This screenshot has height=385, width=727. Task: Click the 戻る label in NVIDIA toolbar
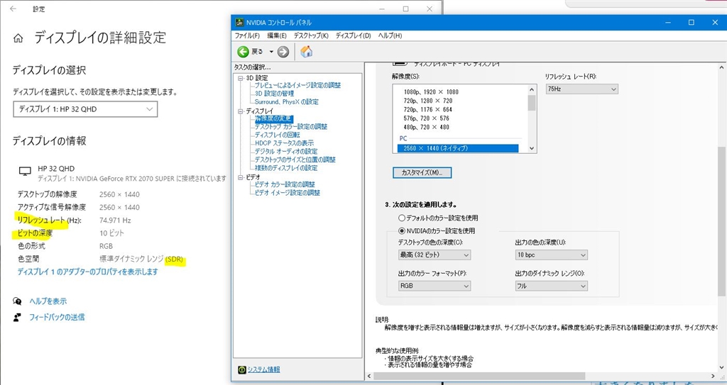[257, 52]
